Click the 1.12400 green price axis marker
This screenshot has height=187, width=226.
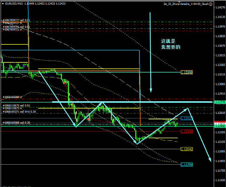click(219, 126)
